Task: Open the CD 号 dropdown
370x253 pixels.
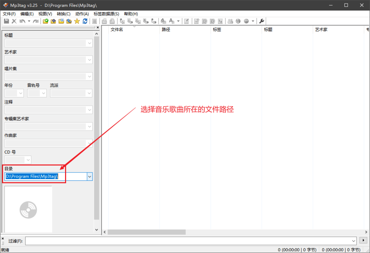Action: pyautogui.click(x=28, y=160)
